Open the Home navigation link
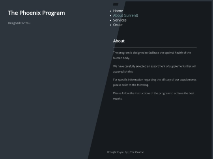Screen dimensions: 213x159 coord(118,11)
